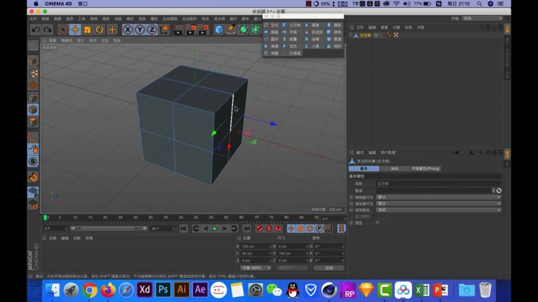Image resolution: width=538 pixels, height=302 pixels.
Task: Open Photoshop from the Dock
Action: tap(163, 290)
